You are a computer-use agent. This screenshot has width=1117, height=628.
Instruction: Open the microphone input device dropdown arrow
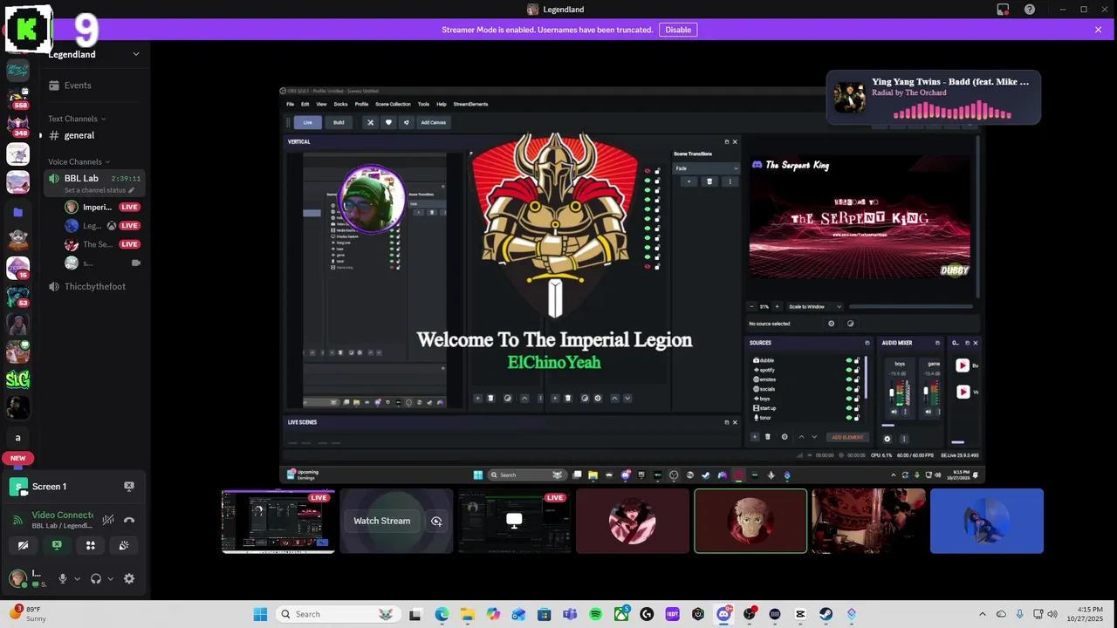tap(78, 578)
